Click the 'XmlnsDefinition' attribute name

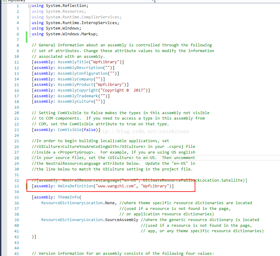click(x=75, y=186)
